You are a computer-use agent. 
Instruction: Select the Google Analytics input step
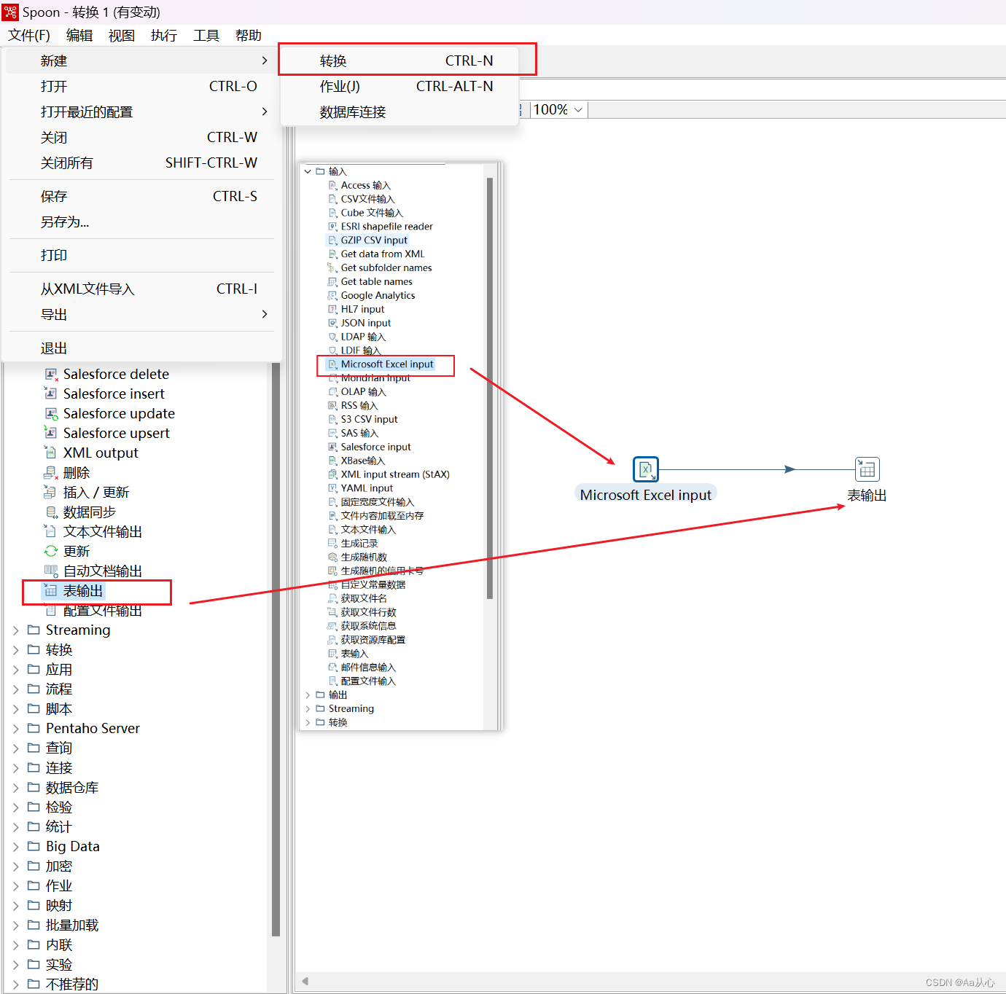pyautogui.click(x=378, y=295)
